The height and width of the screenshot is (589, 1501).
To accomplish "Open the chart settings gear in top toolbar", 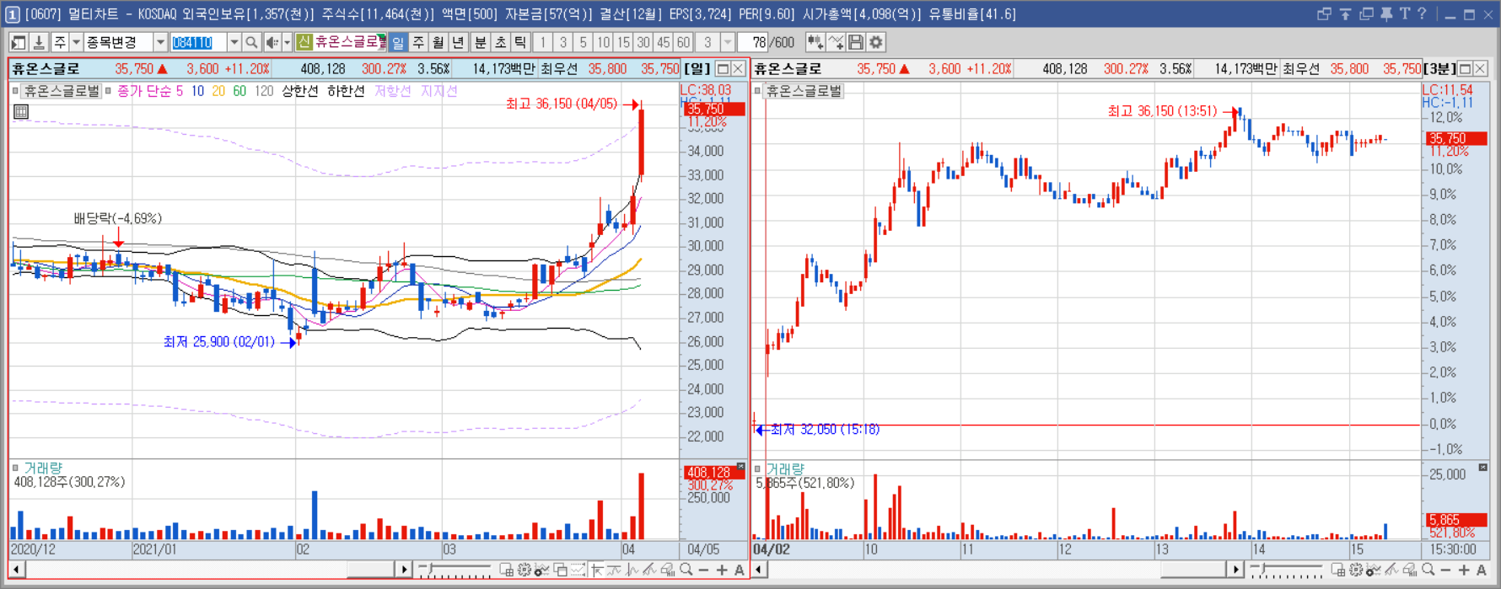I will click(876, 42).
